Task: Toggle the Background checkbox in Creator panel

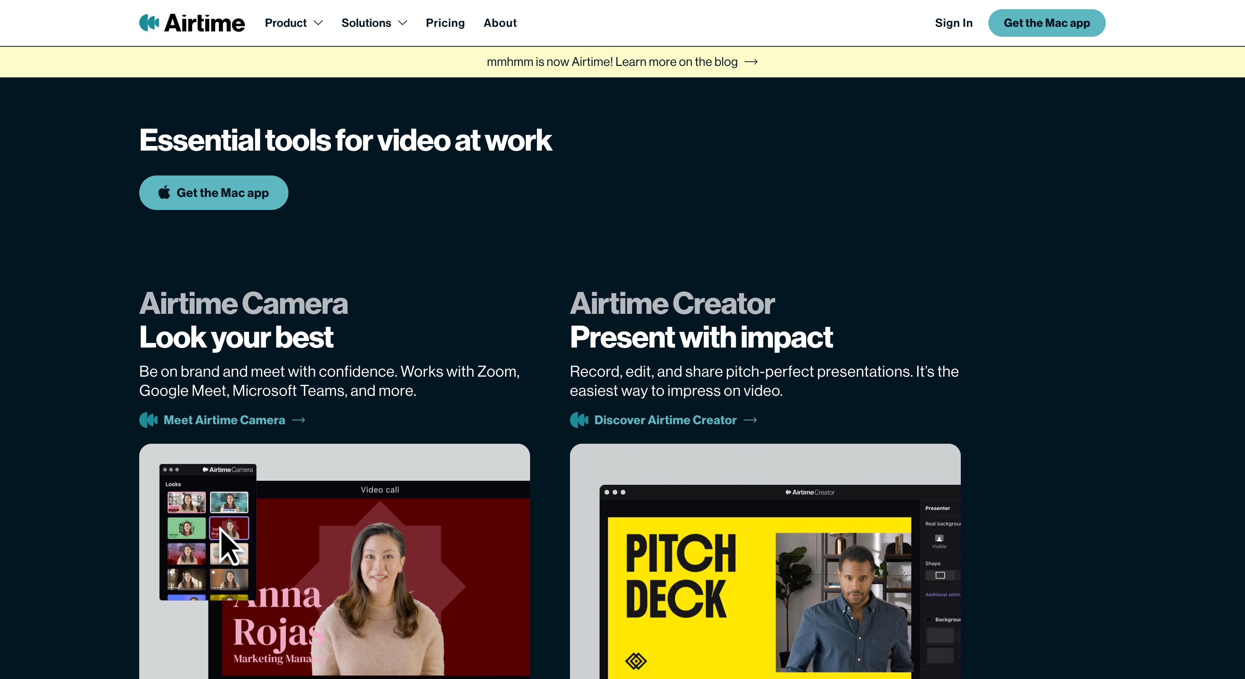Action: point(929,620)
